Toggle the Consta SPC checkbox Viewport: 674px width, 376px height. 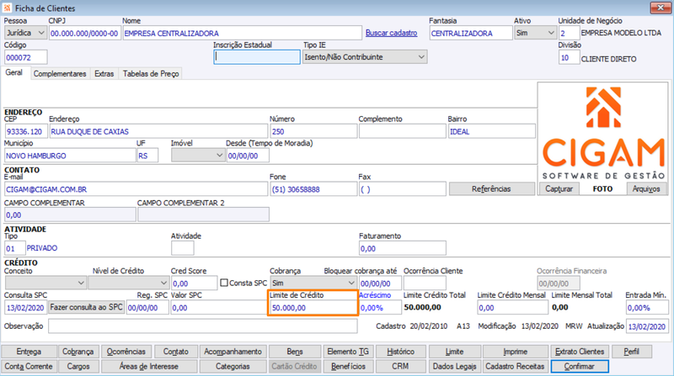click(224, 283)
